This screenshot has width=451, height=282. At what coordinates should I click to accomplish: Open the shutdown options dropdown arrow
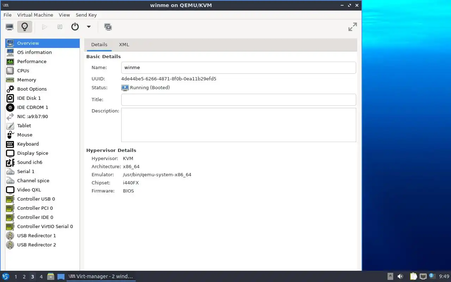[89, 27]
